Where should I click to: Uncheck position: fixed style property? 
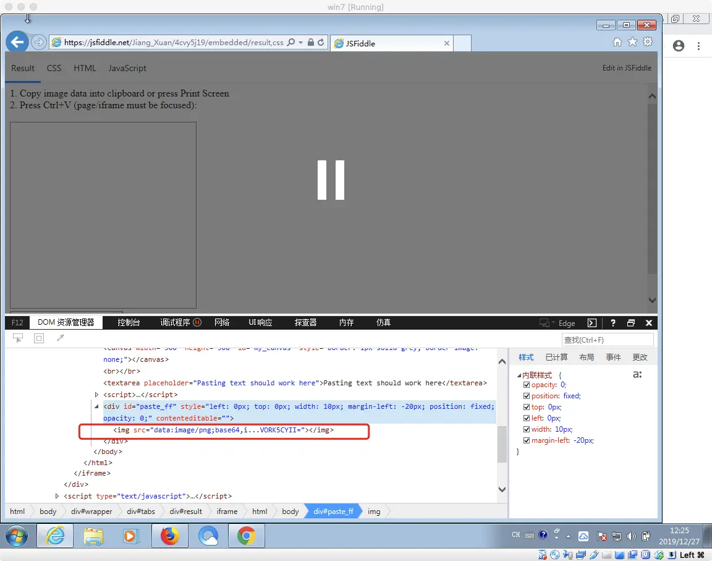click(x=527, y=396)
